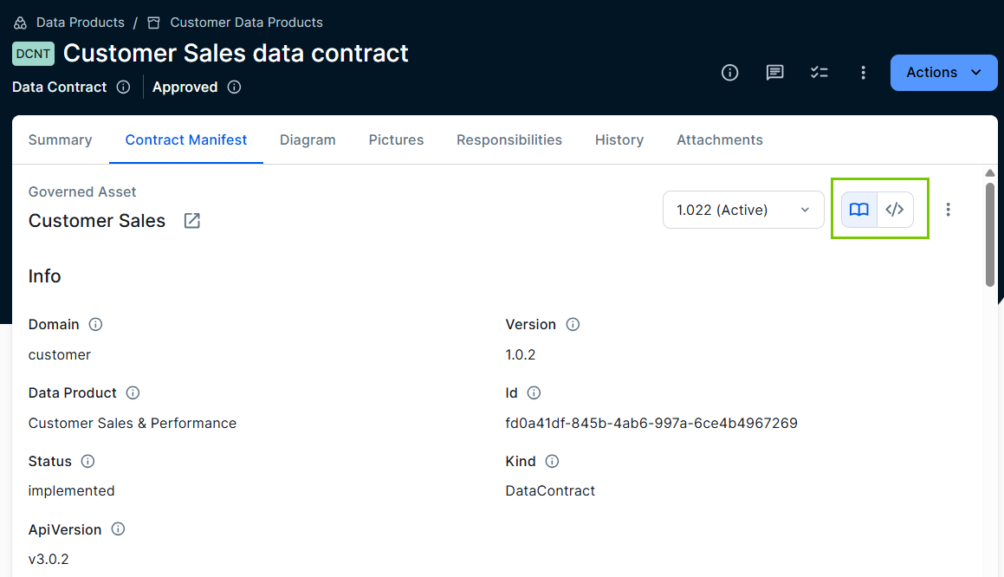This screenshot has height=577, width=1004.
Task: Open the kebab menu right of view toggles
Action: pyautogui.click(x=948, y=209)
